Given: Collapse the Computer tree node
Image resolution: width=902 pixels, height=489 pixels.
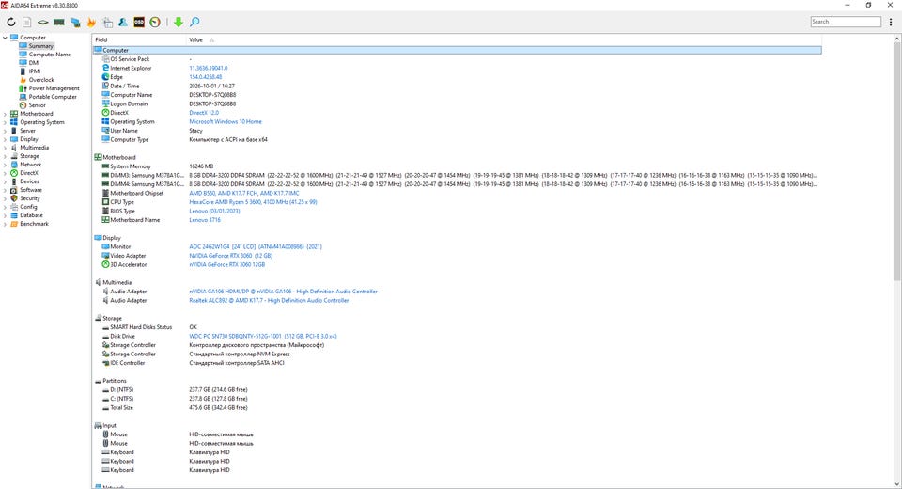Looking at the screenshot, I should click(6, 38).
